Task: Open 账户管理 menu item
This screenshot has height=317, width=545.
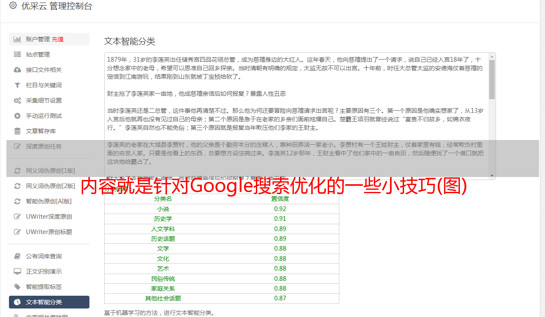Action: [x=49, y=39]
